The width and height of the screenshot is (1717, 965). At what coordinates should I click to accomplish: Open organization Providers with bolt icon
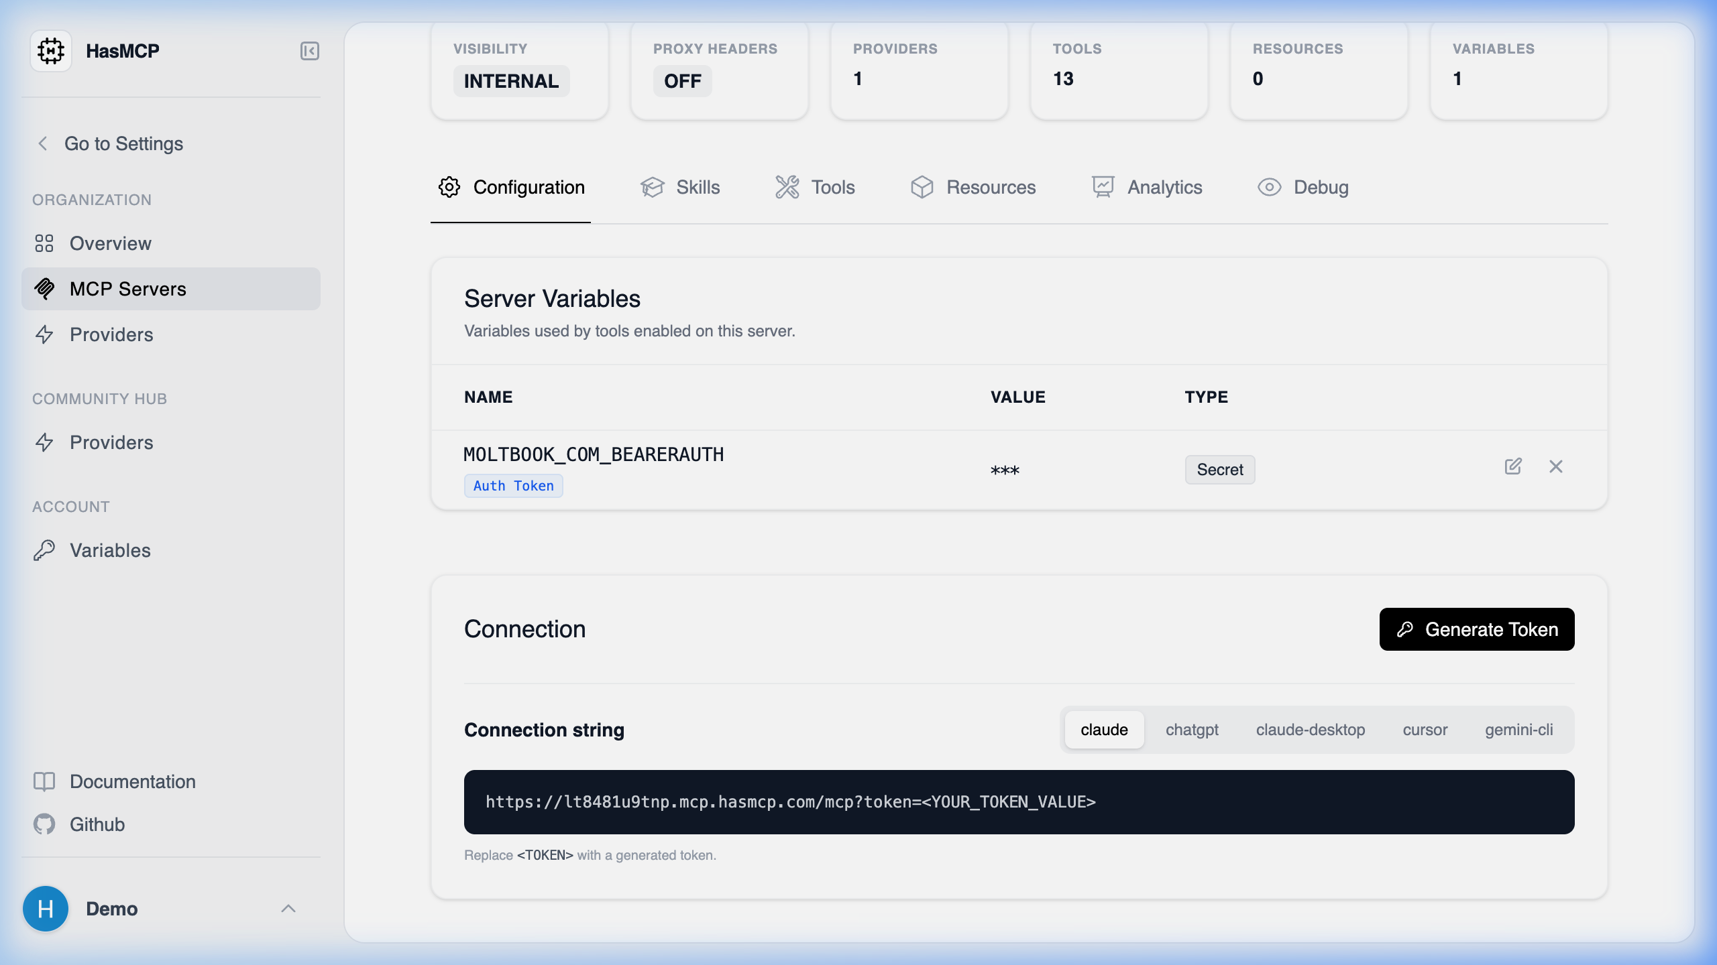click(x=111, y=334)
